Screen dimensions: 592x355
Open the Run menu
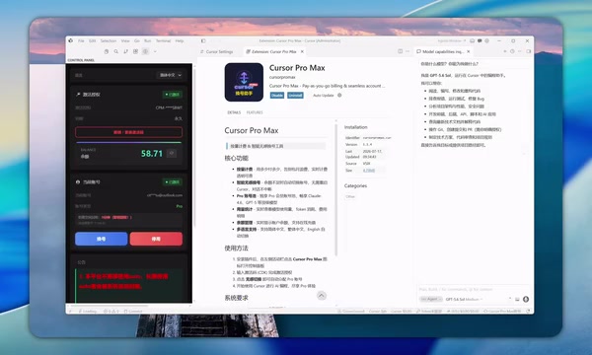(148, 40)
